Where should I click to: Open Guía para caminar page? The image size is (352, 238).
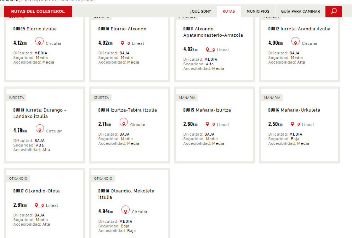300,11
